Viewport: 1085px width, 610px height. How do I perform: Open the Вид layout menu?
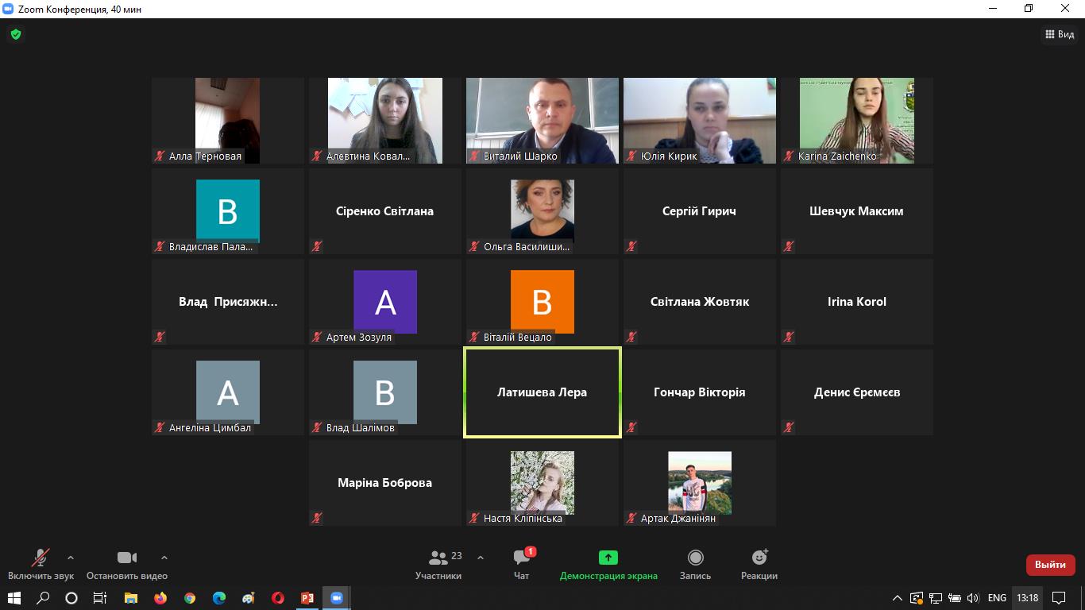pyautogui.click(x=1059, y=34)
